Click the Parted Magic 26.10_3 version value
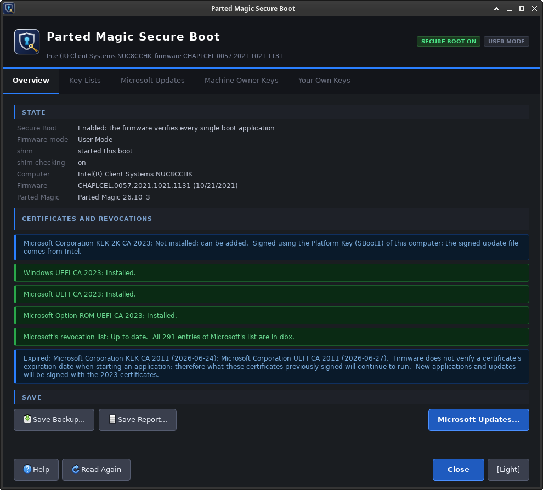543x490 pixels. pos(114,197)
